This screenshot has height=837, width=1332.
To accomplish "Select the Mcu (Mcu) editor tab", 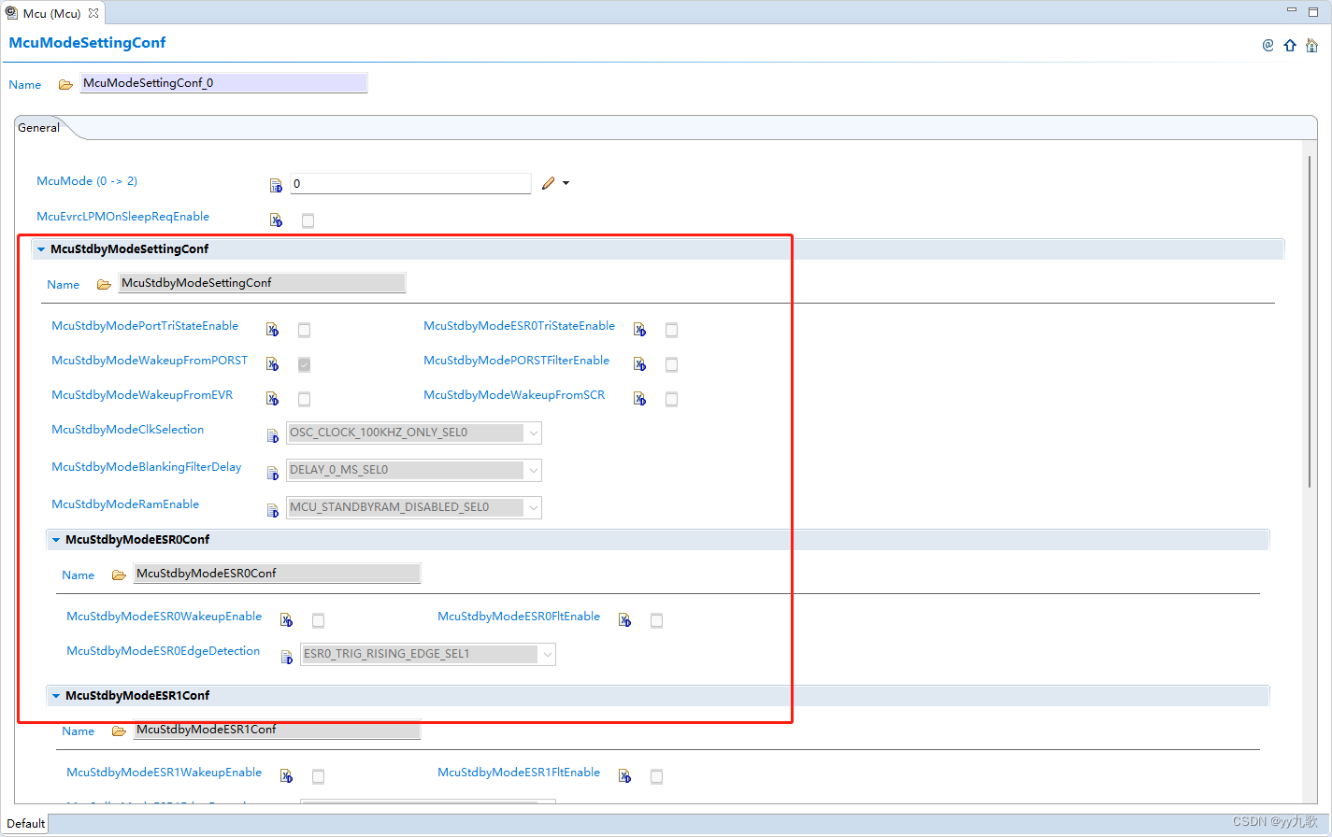I will (51, 13).
